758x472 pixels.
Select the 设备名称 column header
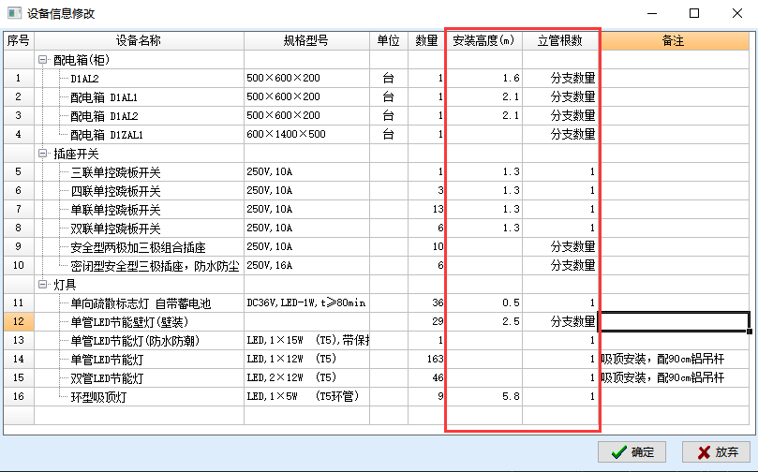pos(139,41)
